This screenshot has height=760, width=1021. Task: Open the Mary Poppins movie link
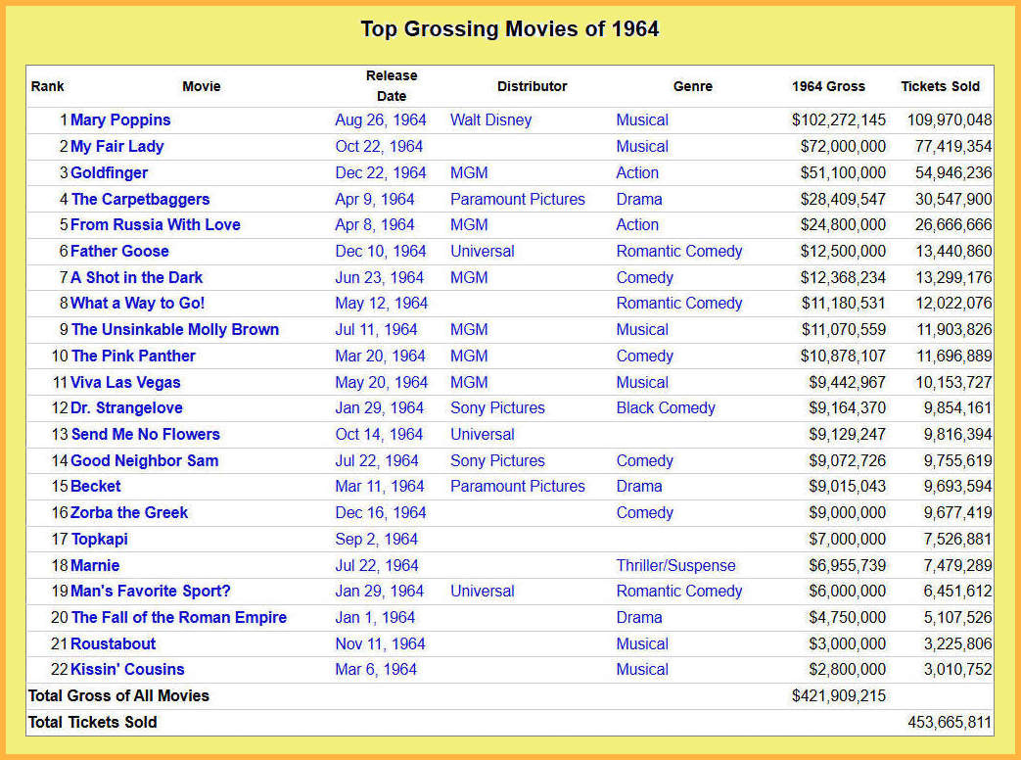[120, 119]
